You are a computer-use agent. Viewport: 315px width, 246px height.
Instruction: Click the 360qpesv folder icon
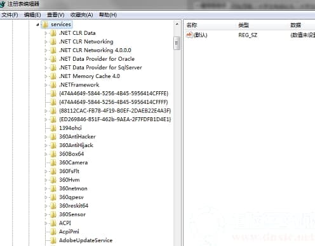tap(53, 197)
